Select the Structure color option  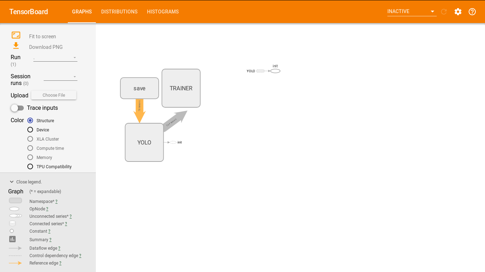pyautogui.click(x=30, y=120)
